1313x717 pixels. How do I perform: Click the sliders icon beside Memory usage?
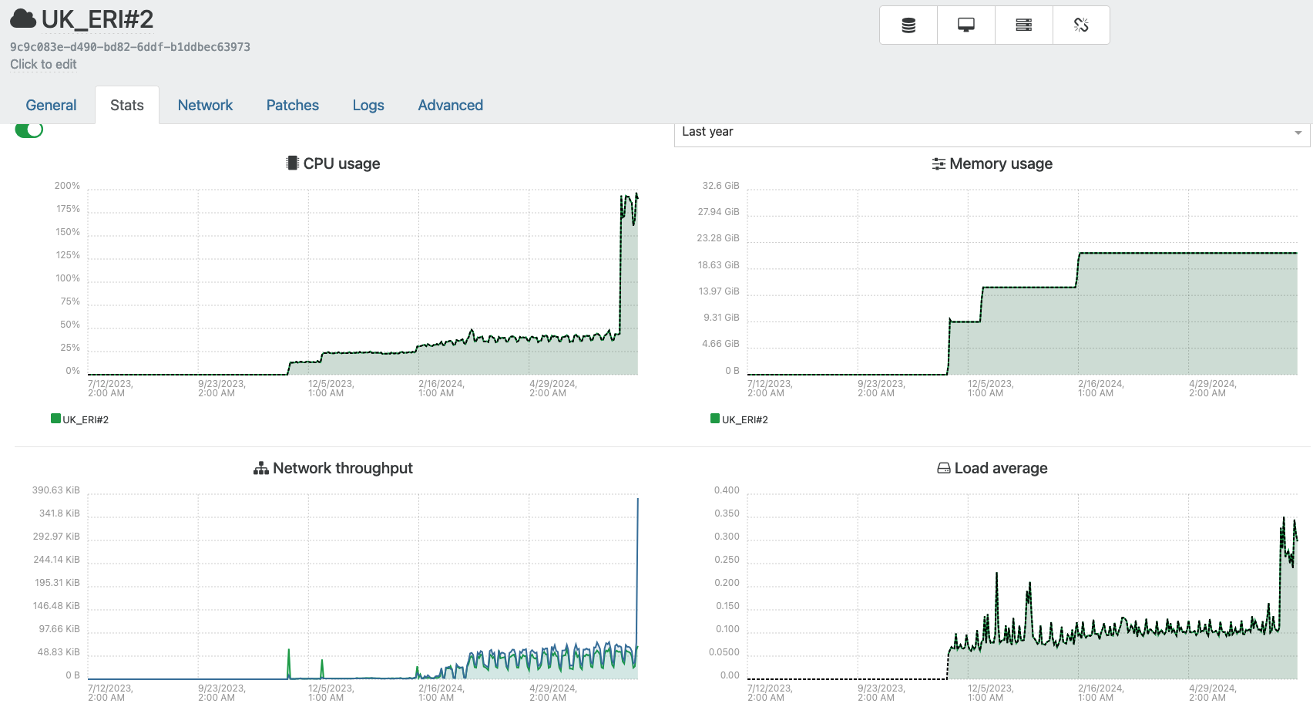[939, 163]
